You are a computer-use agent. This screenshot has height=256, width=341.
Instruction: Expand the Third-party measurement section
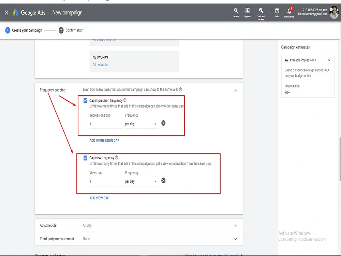pyautogui.click(x=236, y=239)
